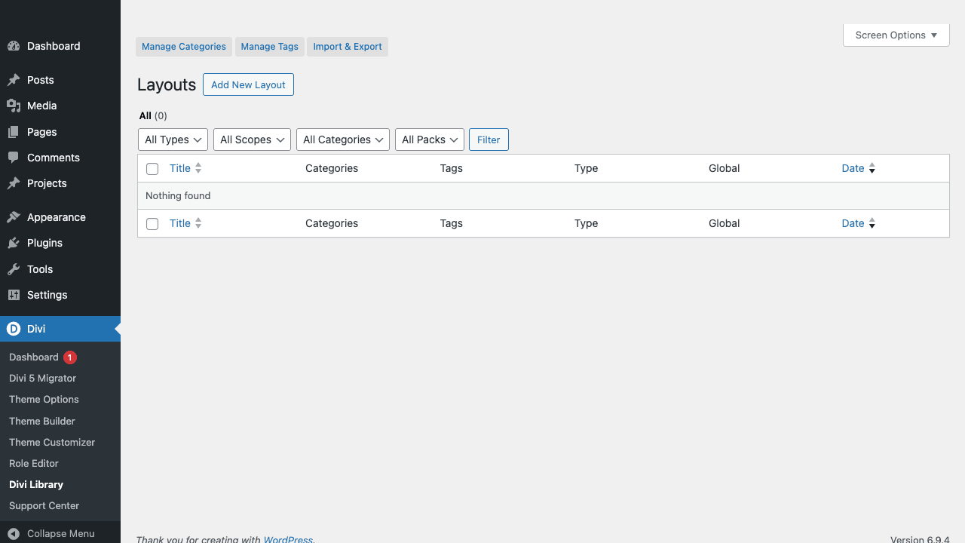965x543 pixels.
Task: Click the Collapse Menu arrow icon
Action: tap(14, 533)
